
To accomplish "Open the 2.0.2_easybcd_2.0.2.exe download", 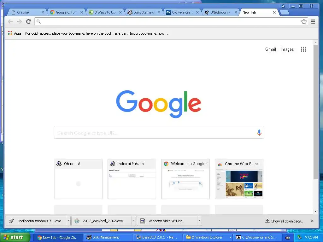I will (102, 221).
